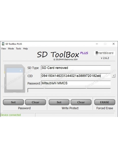Viewport: 118px width, 158px height.
Task: Click the ERASE button for Forced Erase
Action: click(105, 102)
